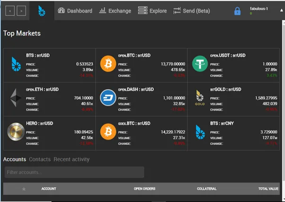Click the Top Markets heading
This screenshot has height=202, width=285.
pyautogui.click(x=22, y=34)
